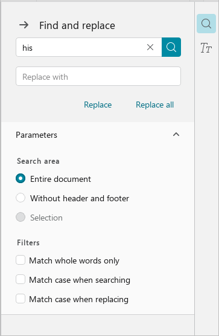Image resolution: width=219 pixels, height=336 pixels.
Task: Run search with the teal magnifier button
Action: point(171,47)
